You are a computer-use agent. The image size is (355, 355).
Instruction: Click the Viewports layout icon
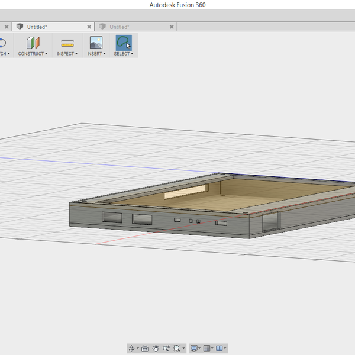pos(220,348)
